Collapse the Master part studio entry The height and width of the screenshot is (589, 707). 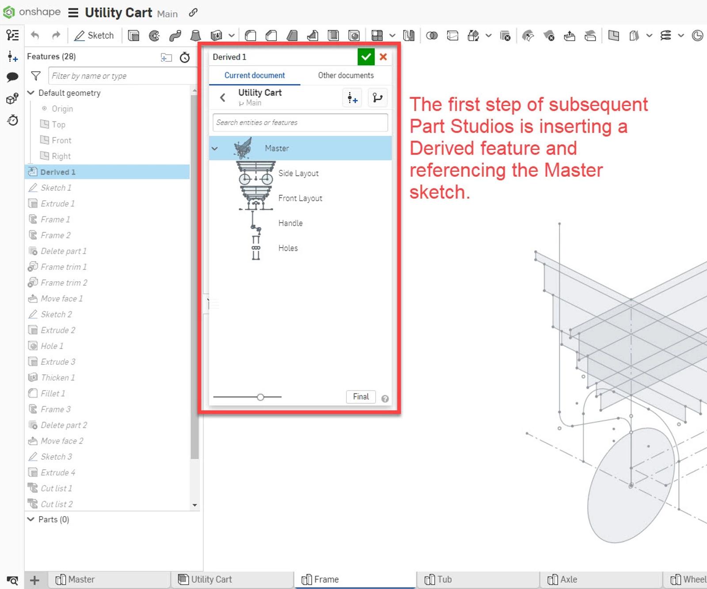215,148
